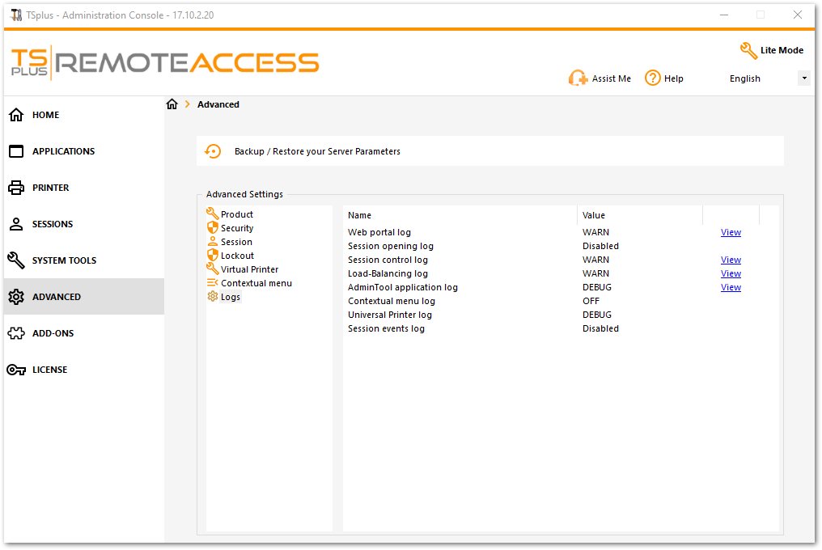The width and height of the screenshot is (822, 550).
Task: Toggle the Session opening log setting
Action: coord(391,246)
